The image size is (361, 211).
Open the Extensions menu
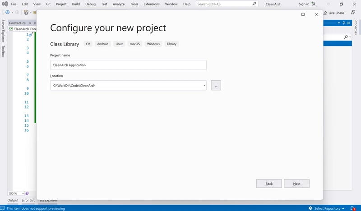coord(151,4)
